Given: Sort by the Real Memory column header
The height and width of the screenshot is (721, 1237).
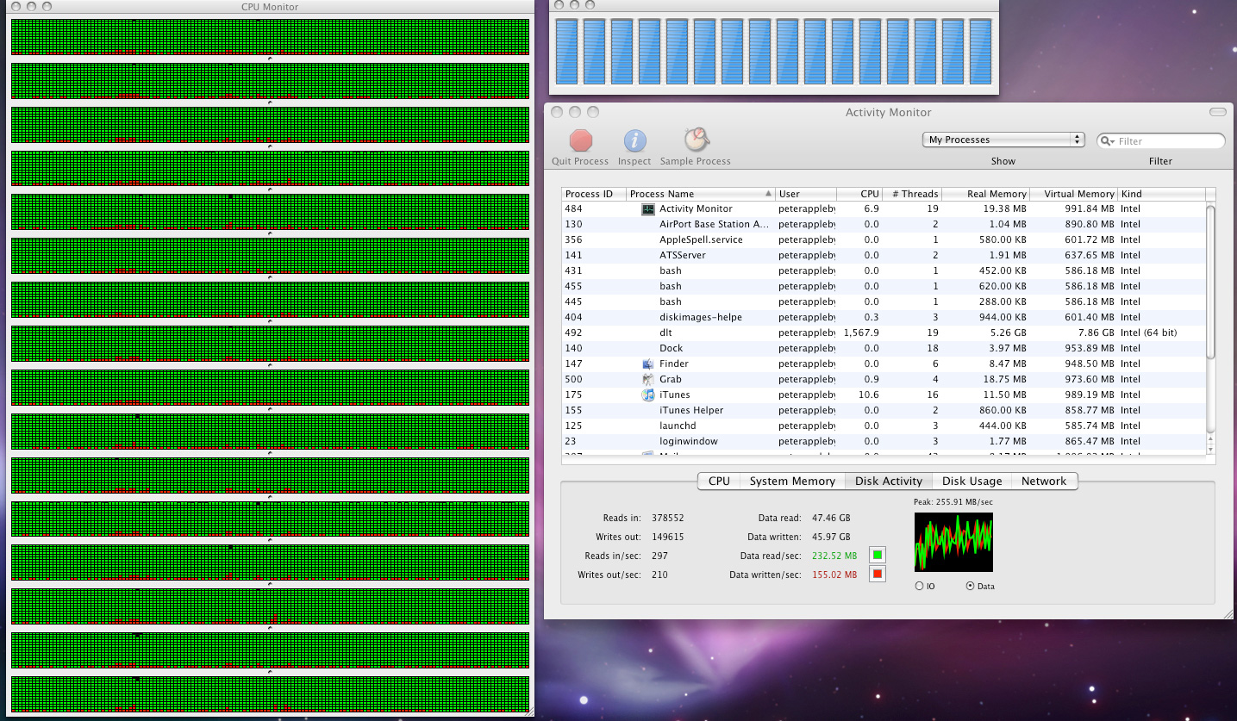Looking at the screenshot, I should pos(986,194).
